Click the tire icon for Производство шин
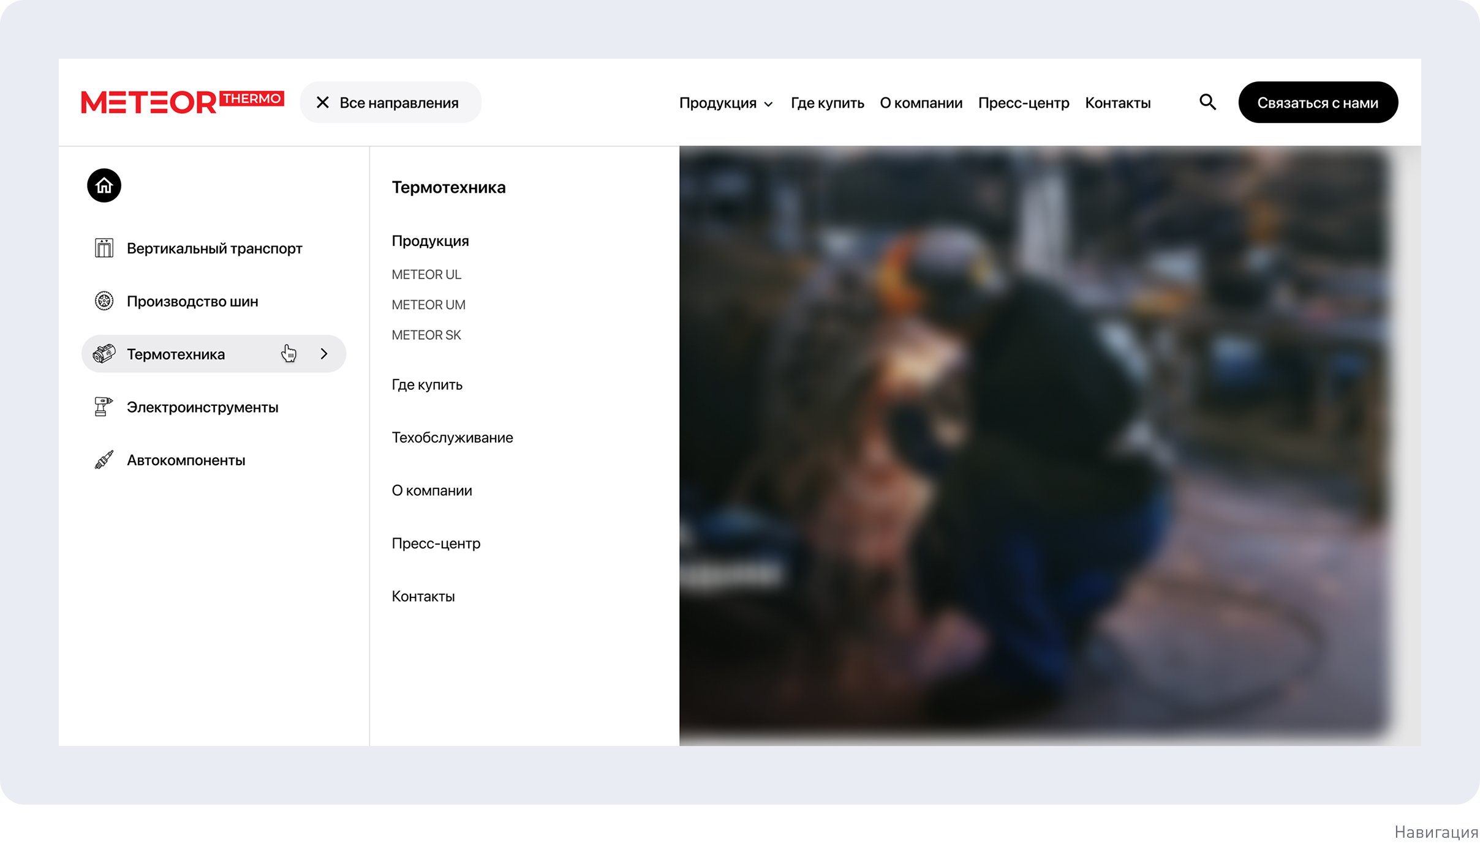The height and width of the screenshot is (844, 1480). pos(104,301)
